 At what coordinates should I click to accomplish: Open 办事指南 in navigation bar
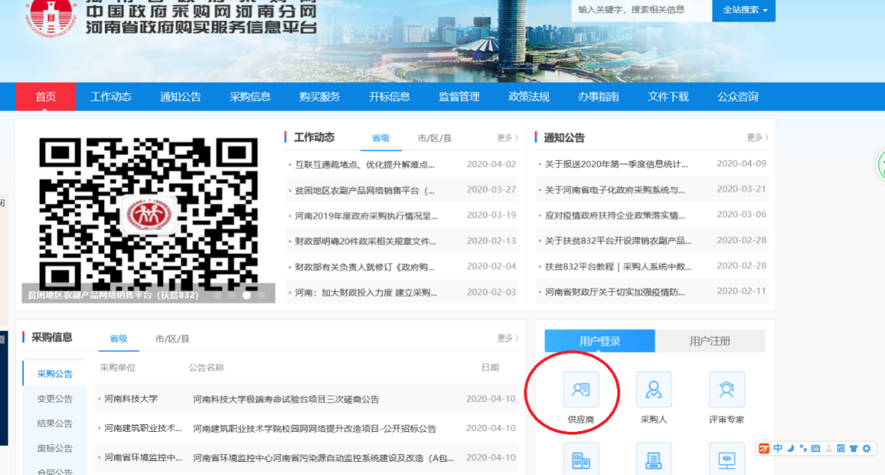[x=599, y=97]
